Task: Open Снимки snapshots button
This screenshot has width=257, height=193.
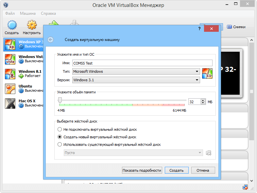Action: (x=236, y=27)
